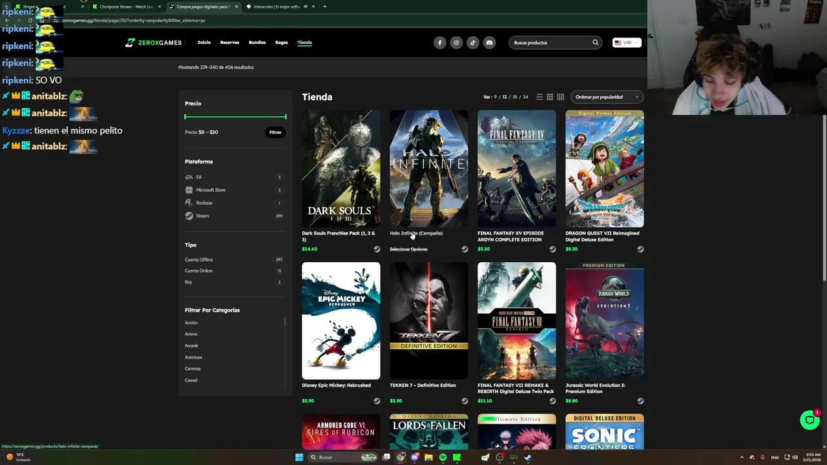Click Steam icon under Dark Souls Franchise Pack
This screenshot has height=465, width=827.
(377, 249)
